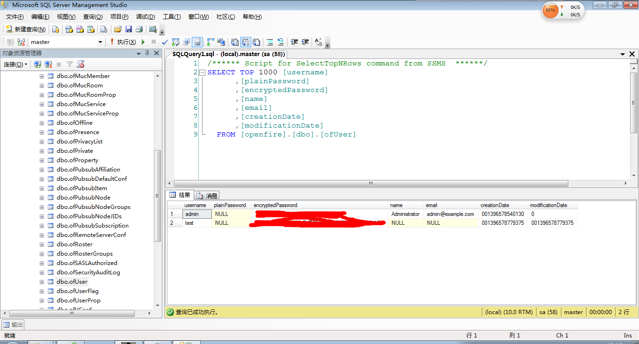Screen dimensions: 639x344
Task: Comment out the selected lines
Action: point(270,42)
